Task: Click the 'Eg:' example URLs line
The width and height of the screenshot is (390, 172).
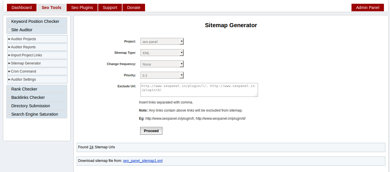Action: (x=192, y=119)
